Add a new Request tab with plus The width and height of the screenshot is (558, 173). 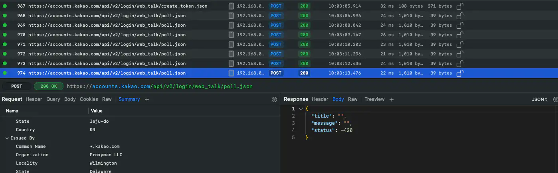coord(147,99)
